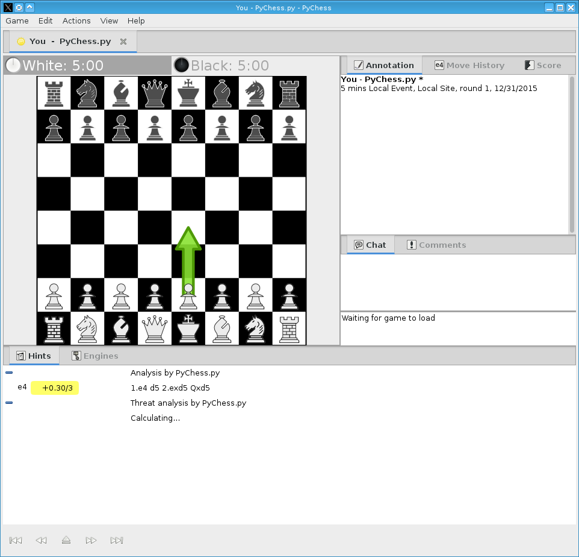Switch to the Score tab

point(543,66)
